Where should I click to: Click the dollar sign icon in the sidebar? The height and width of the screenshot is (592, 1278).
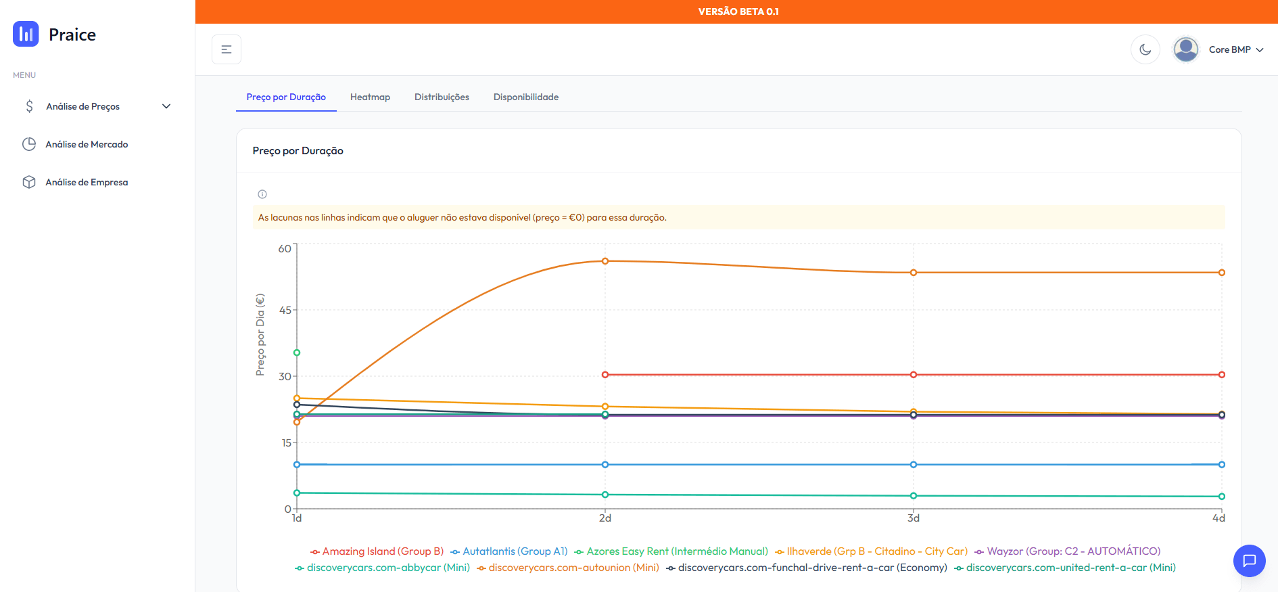29,106
